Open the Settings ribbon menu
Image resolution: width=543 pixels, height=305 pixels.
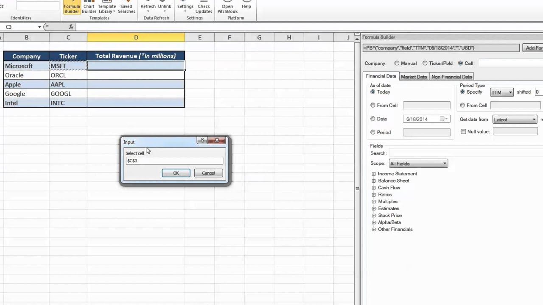click(185, 7)
